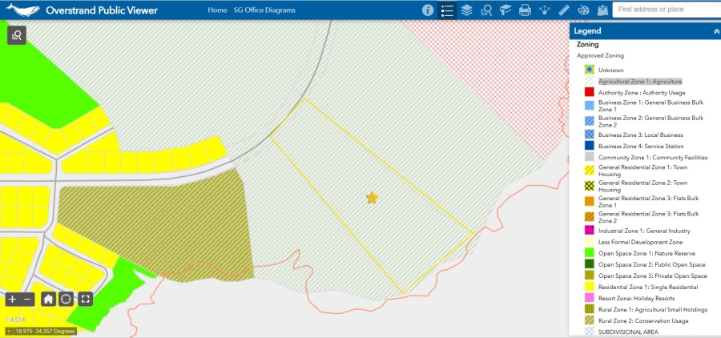
Task: Click the gold star marker on map
Action: point(372,198)
